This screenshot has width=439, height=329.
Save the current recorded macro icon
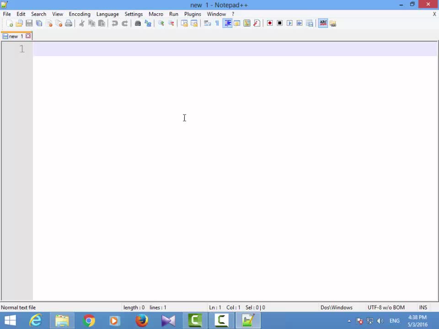pos(310,23)
